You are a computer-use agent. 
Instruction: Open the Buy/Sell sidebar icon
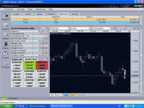(5, 16)
